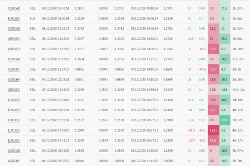Open USDCHF link opened 04.12.2020 09:33:27
This screenshot has width=250, height=166.
click(x=14, y=161)
